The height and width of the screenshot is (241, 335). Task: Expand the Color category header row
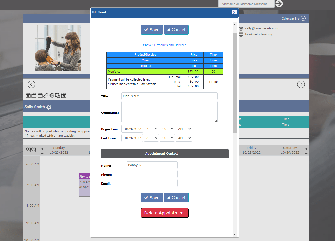click(x=145, y=60)
